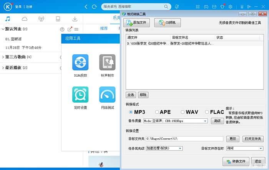Open the DLNA投放 tool
The image size is (269, 170).
click(x=80, y=62)
